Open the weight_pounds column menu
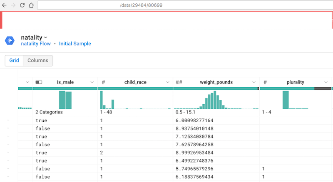The width and height of the screenshot is (333, 182). click(254, 82)
